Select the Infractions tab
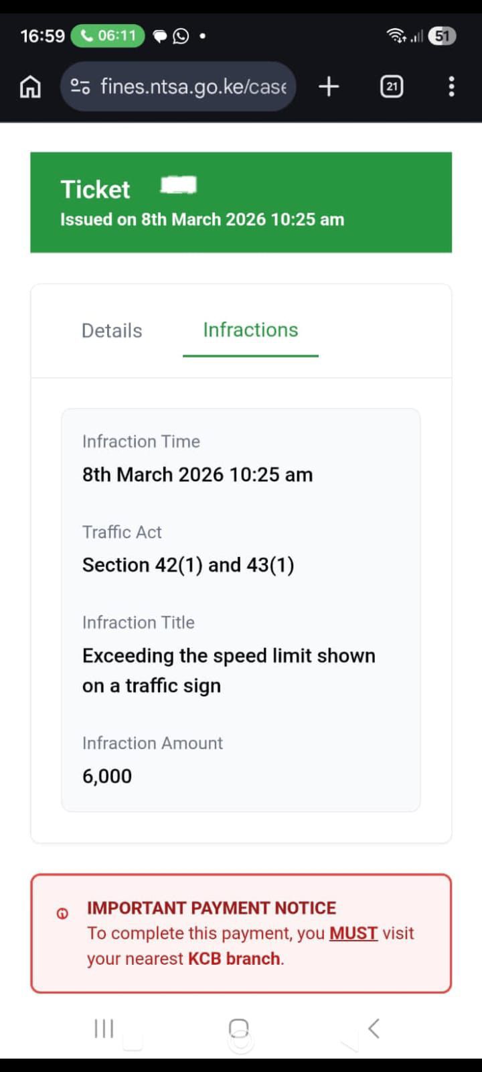Viewport: 482px width, 1072px height. (x=250, y=330)
